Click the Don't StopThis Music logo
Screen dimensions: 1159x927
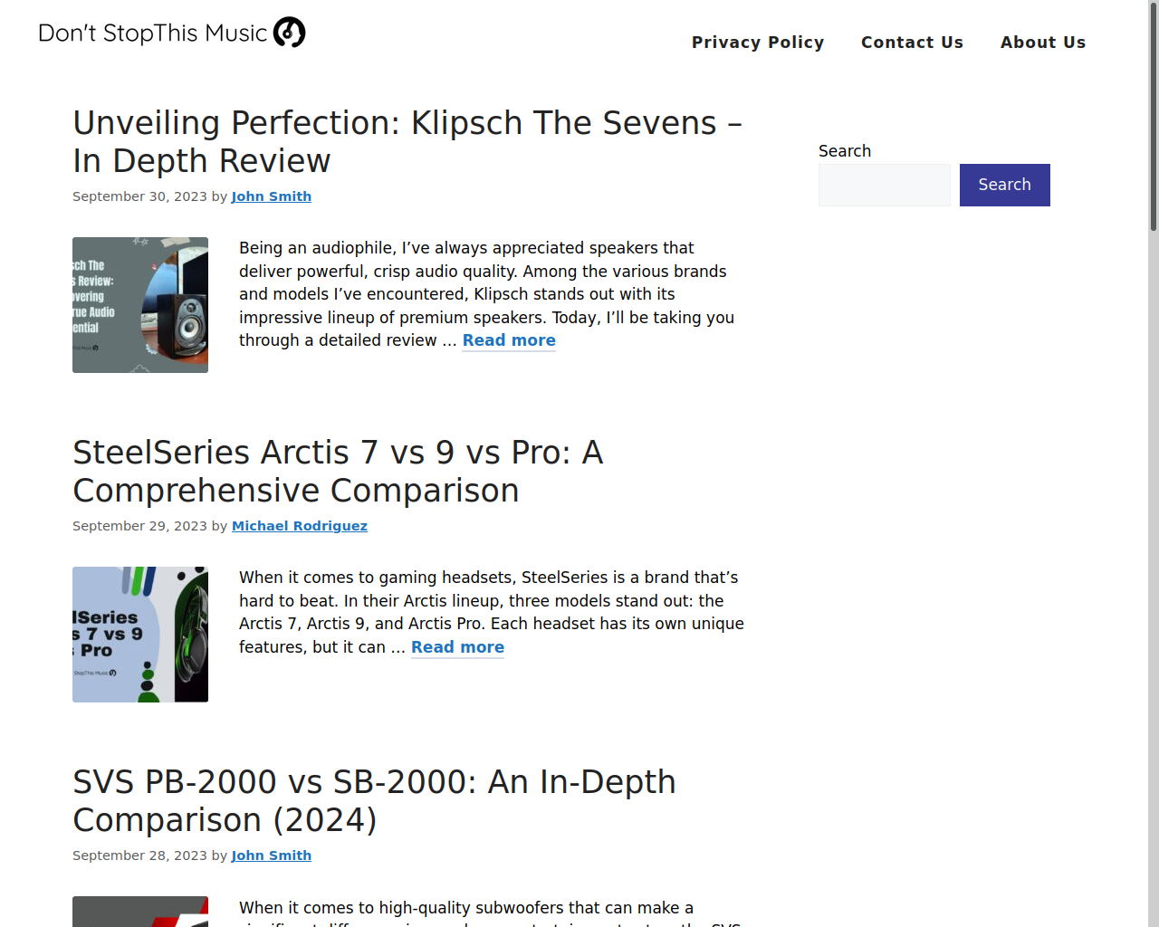click(x=172, y=33)
